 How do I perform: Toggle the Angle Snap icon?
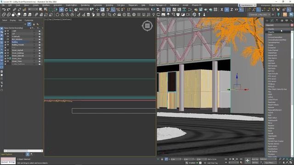(113, 10)
